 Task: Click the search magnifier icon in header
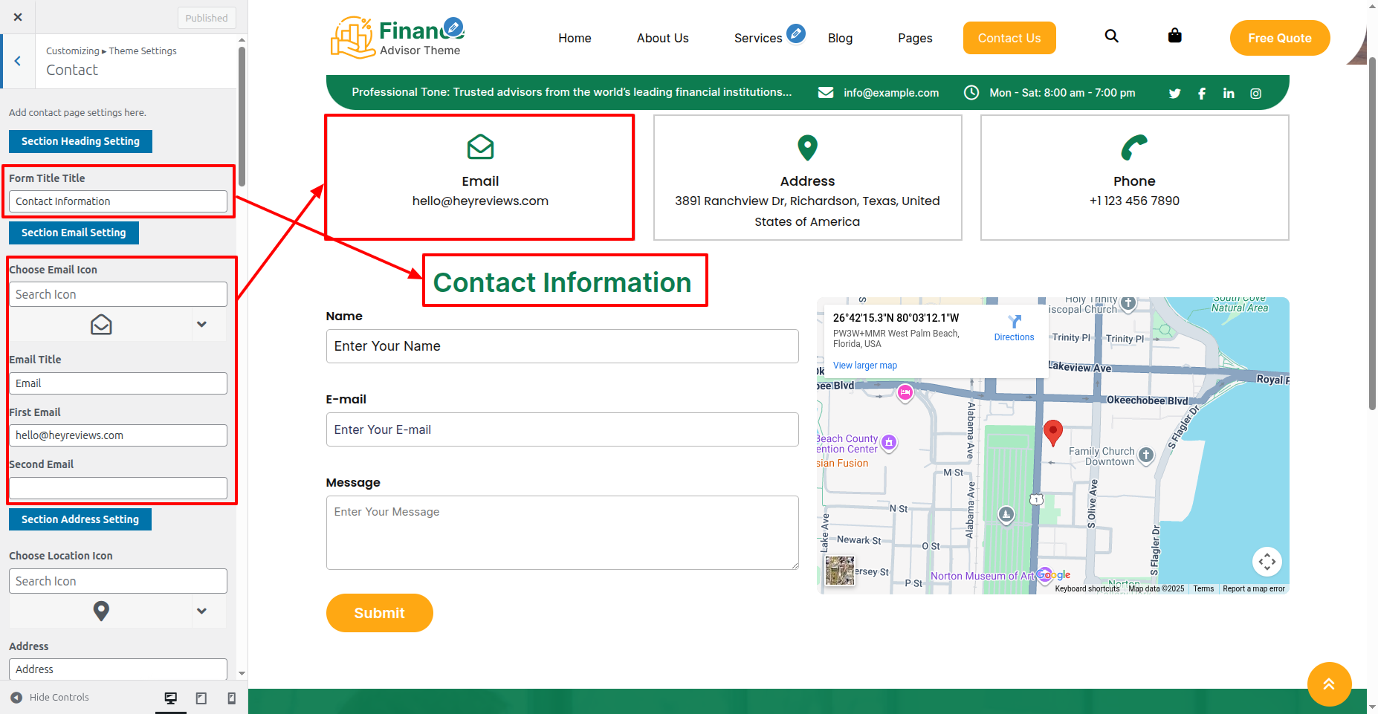tap(1111, 36)
